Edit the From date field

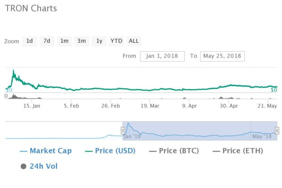tap(162, 56)
